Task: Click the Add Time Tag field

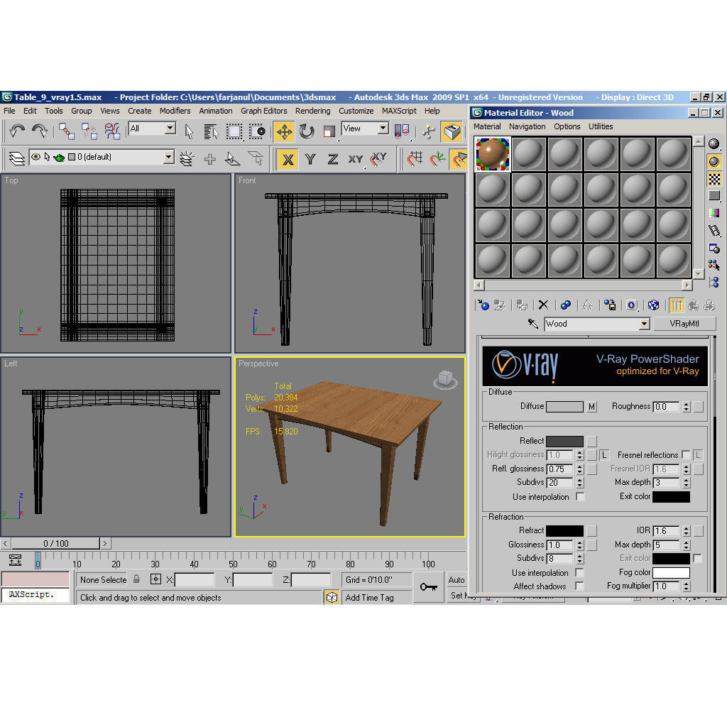Action: point(376,597)
